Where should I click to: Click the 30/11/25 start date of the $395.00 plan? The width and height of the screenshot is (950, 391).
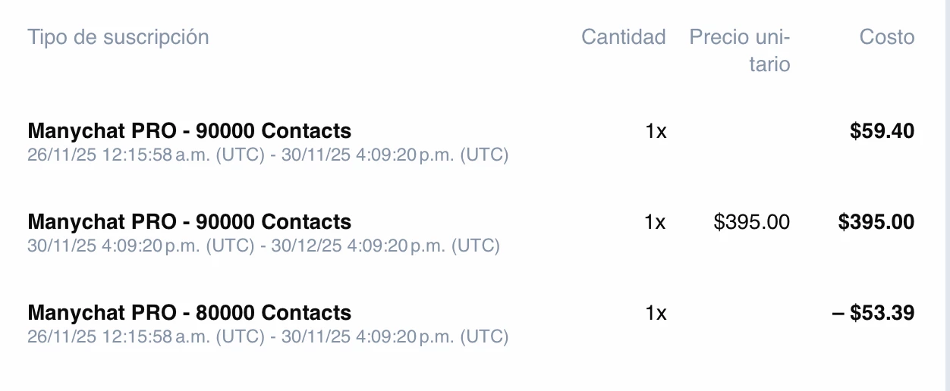(x=58, y=246)
